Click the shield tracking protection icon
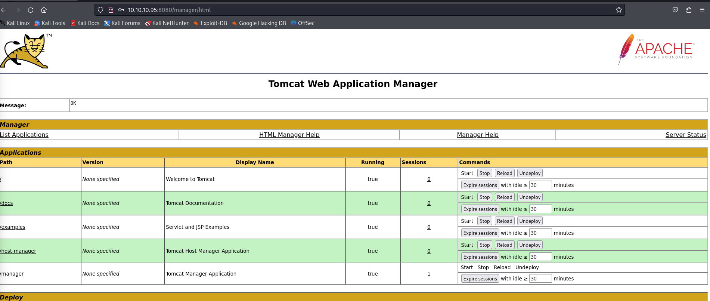 100,10
